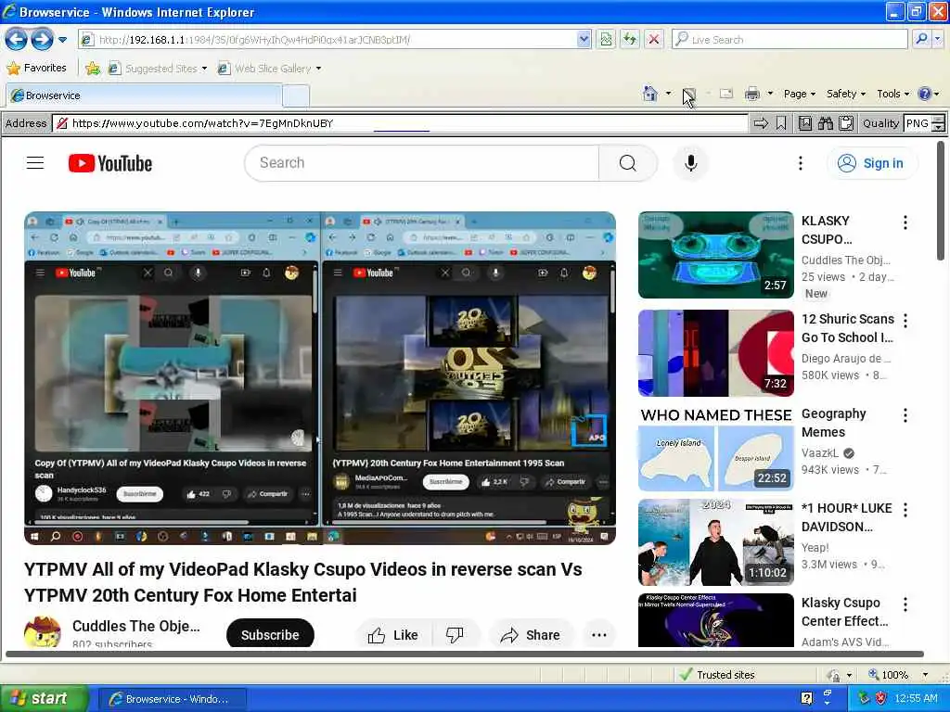Open the Geography Memes video title
The height and width of the screenshot is (712, 950).
(x=834, y=423)
